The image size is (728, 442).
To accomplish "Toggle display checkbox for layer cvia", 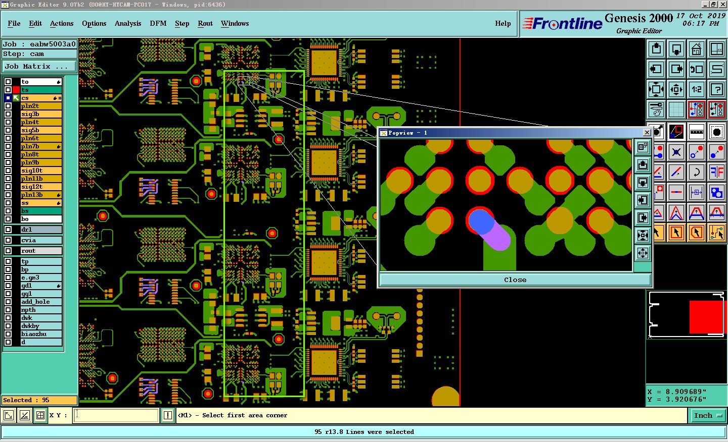I will click(x=8, y=240).
